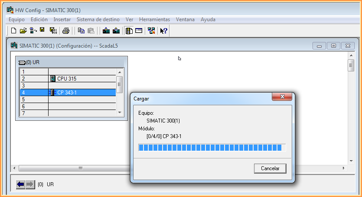This screenshot has width=362, height=197.
Task: Click the rack list scroll-down arrow
Action: [120, 112]
